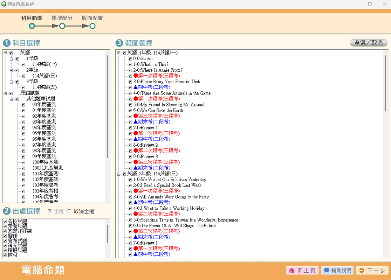Uncheck 0-0:Starter in range list

pyautogui.click(x=130, y=59)
